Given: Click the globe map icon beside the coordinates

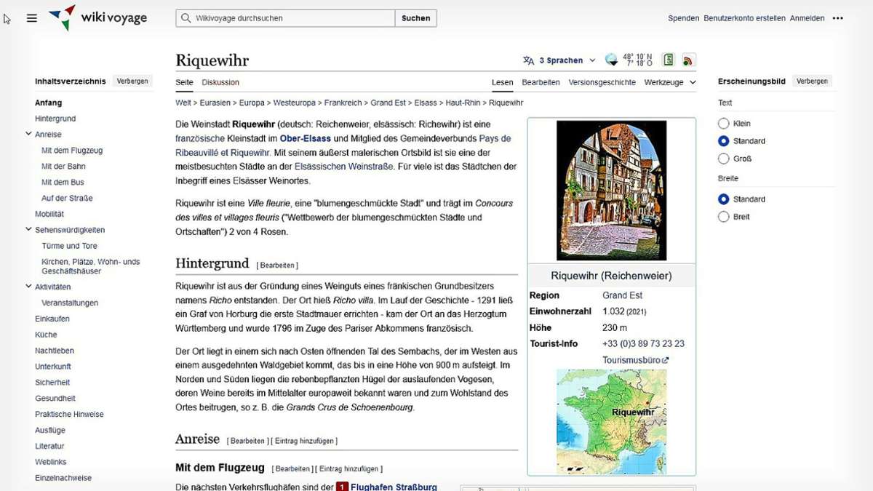Looking at the screenshot, I should click(612, 60).
